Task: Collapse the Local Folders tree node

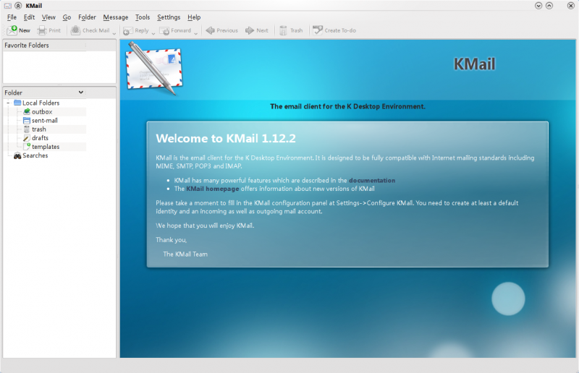Action: click(8, 103)
